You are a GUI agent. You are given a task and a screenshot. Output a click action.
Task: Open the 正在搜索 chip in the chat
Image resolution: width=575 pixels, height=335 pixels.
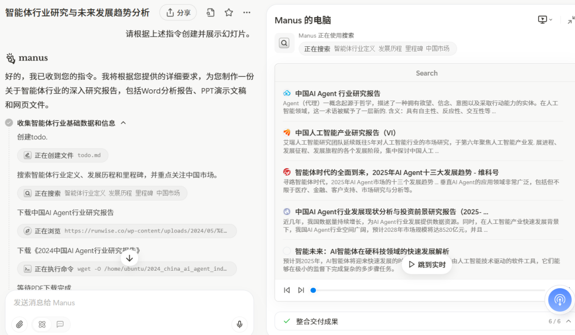pyautogui.click(x=102, y=193)
